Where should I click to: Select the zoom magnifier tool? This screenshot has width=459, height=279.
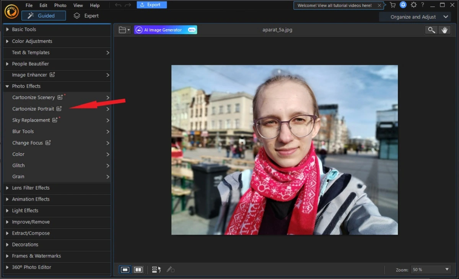[x=431, y=30]
